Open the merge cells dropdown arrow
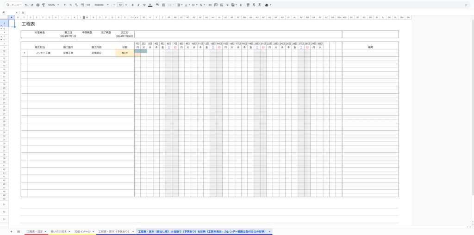The image size is (474, 235). point(174,5)
